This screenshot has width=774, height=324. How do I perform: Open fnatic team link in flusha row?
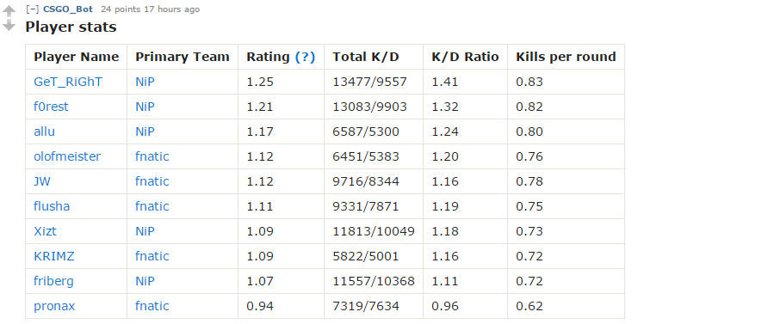pyautogui.click(x=152, y=206)
